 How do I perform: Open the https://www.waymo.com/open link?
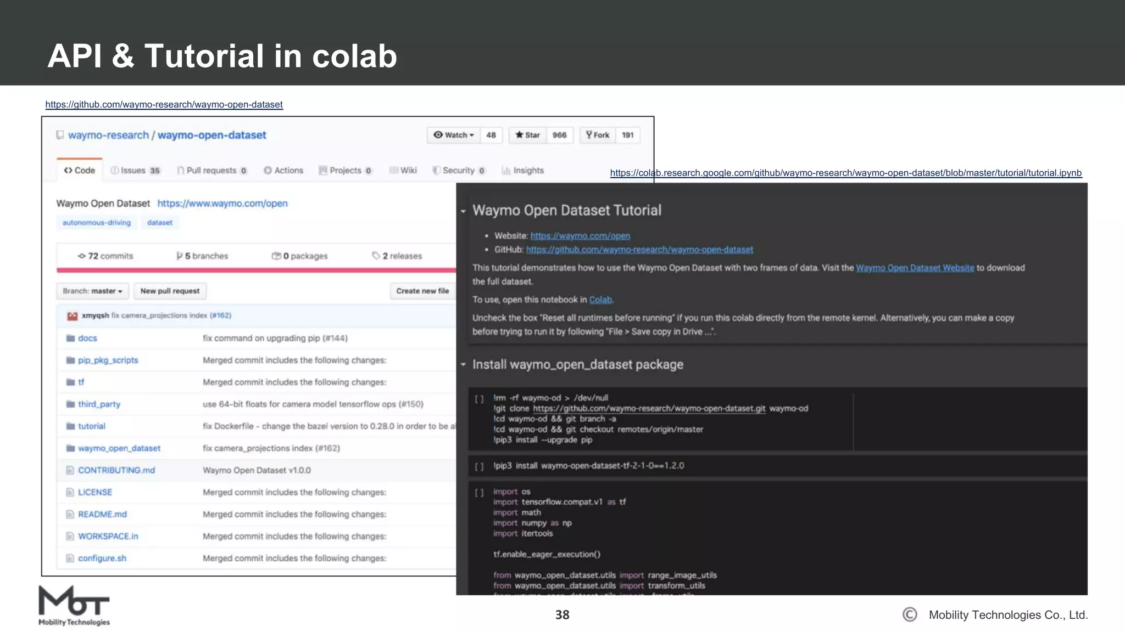click(x=222, y=204)
